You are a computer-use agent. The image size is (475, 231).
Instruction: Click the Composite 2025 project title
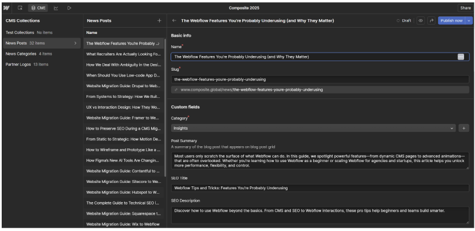coord(244,8)
